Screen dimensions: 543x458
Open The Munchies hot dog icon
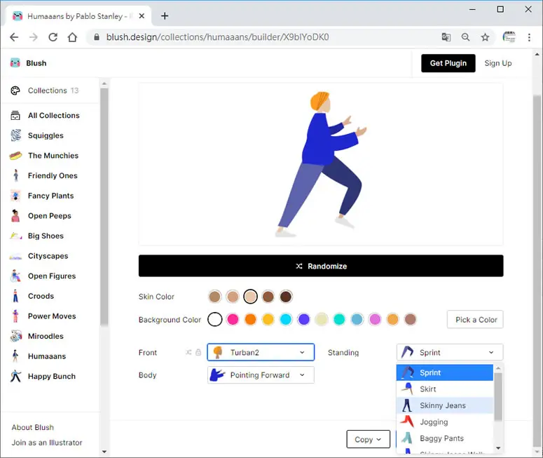(15, 155)
